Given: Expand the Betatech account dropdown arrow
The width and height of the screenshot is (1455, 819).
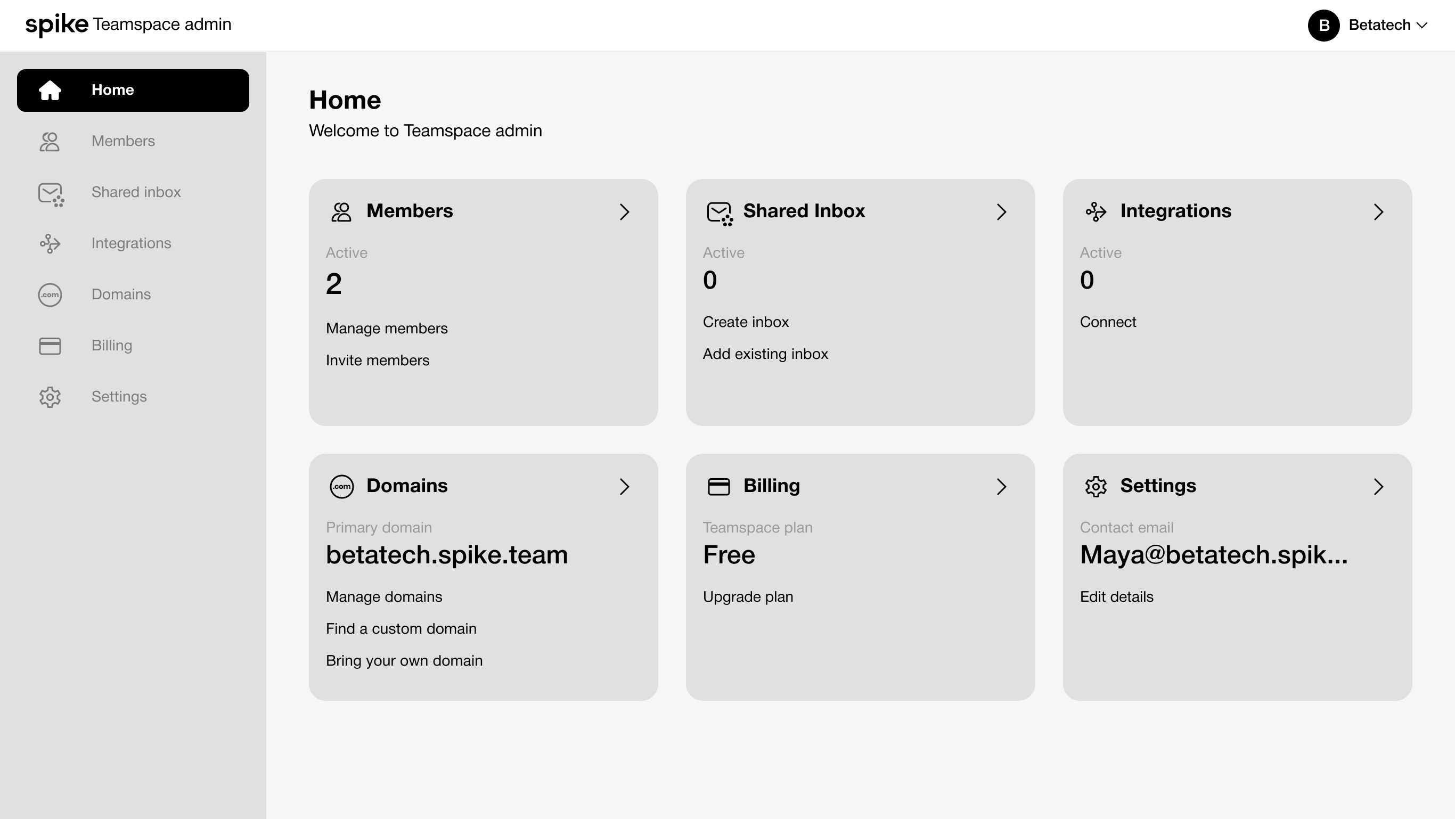Looking at the screenshot, I should click(1422, 26).
